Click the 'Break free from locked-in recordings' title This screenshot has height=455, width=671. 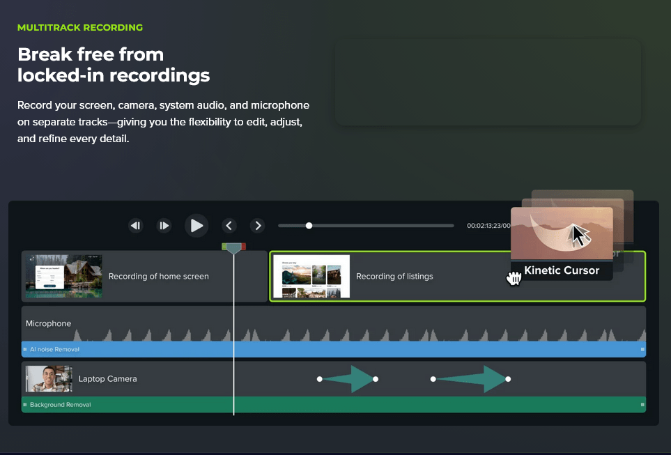point(114,65)
